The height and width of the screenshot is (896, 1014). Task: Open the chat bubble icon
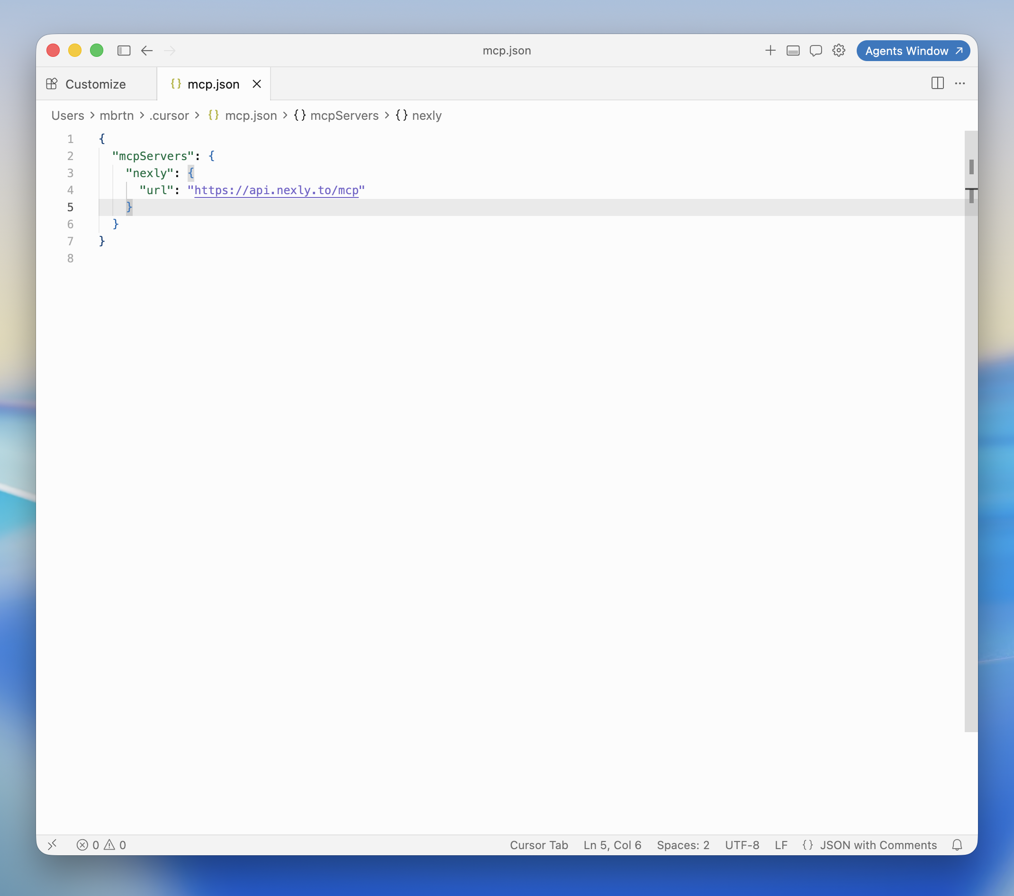[815, 51]
